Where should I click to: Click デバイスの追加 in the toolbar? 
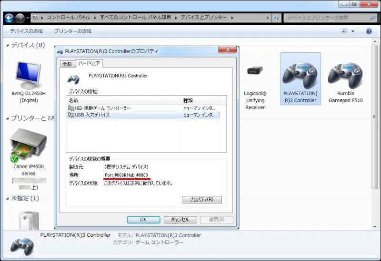coord(26,31)
